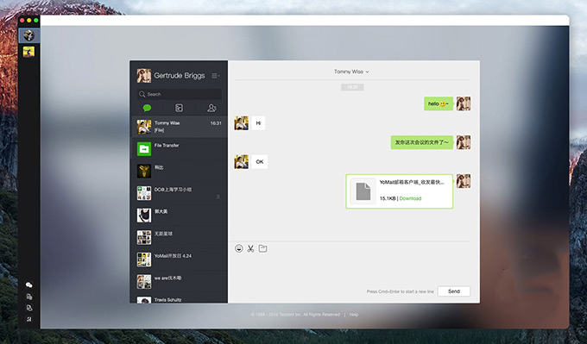The image size is (587, 344).
Task: Click sender avatar beside the Chinese message
Action: click(x=464, y=142)
